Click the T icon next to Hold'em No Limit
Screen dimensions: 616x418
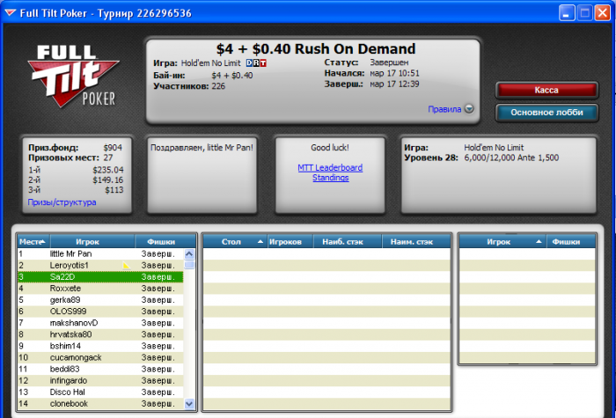click(x=263, y=62)
